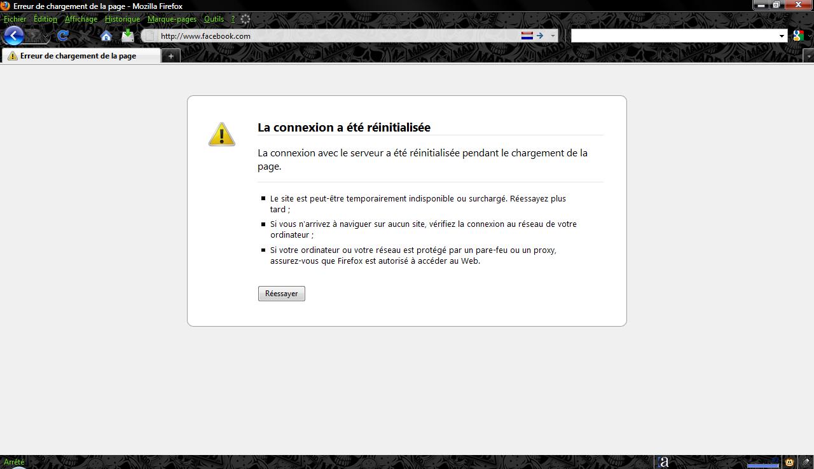Screen dimensions: 814x469
Task: Open the Affichage menu
Action: [81, 19]
